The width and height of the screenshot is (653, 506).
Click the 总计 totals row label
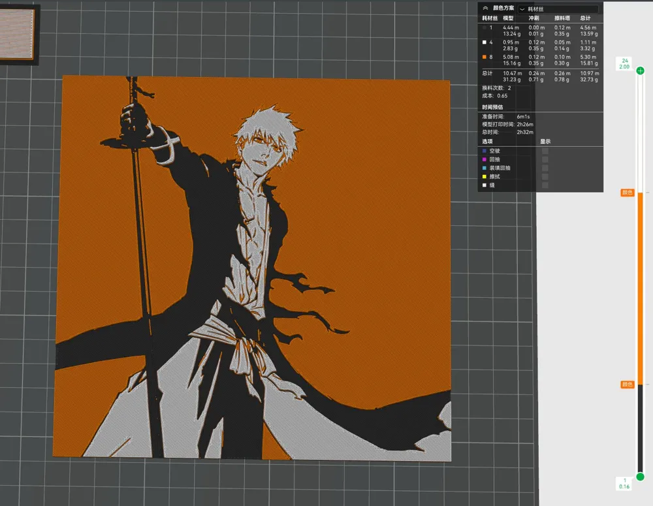pos(487,73)
